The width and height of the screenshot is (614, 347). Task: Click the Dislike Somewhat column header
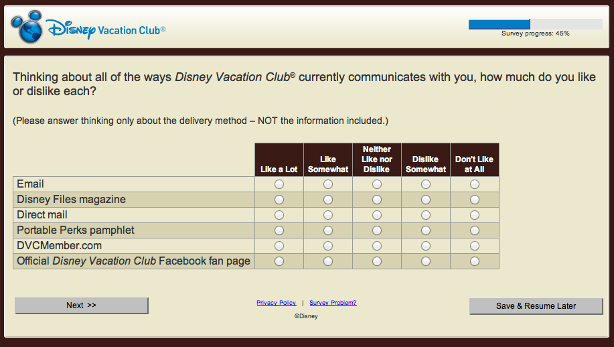click(x=426, y=160)
